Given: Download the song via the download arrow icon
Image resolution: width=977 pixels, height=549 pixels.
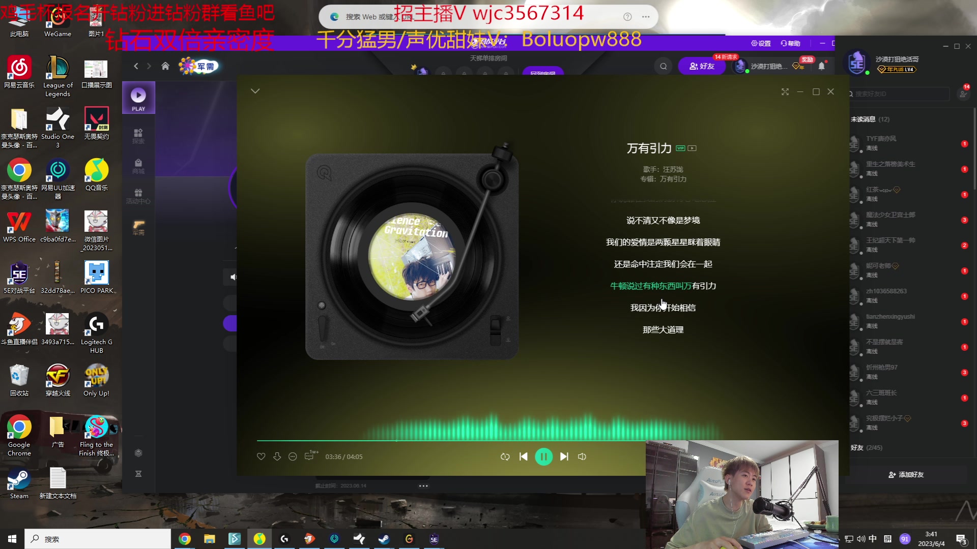Looking at the screenshot, I should point(277,456).
